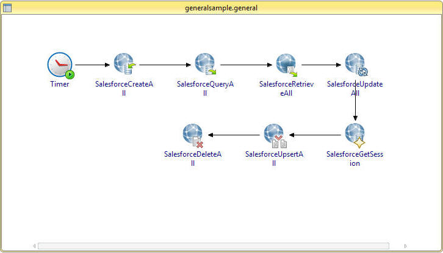Select vertical transition from SalesforceUpdateAll to SalesforceGetSession
This screenshot has width=443, height=253.
[355, 100]
